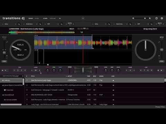
Task: Toggle right deck Hard Echo effect
Action: pyautogui.click(x=114, y=24)
